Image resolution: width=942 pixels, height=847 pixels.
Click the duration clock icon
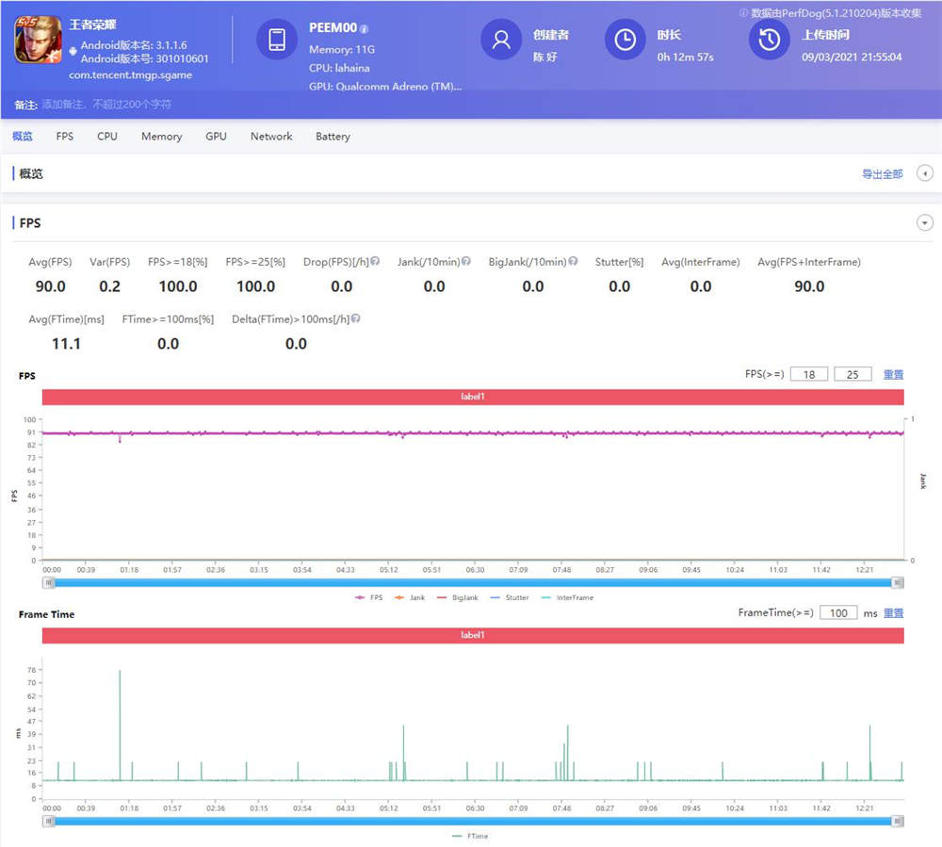click(x=625, y=40)
